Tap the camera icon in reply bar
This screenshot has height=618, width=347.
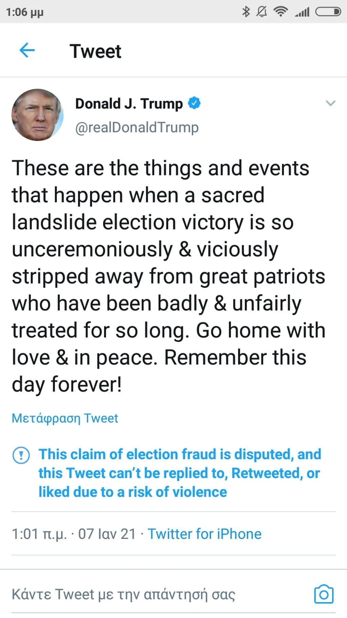pyautogui.click(x=324, y=594)
